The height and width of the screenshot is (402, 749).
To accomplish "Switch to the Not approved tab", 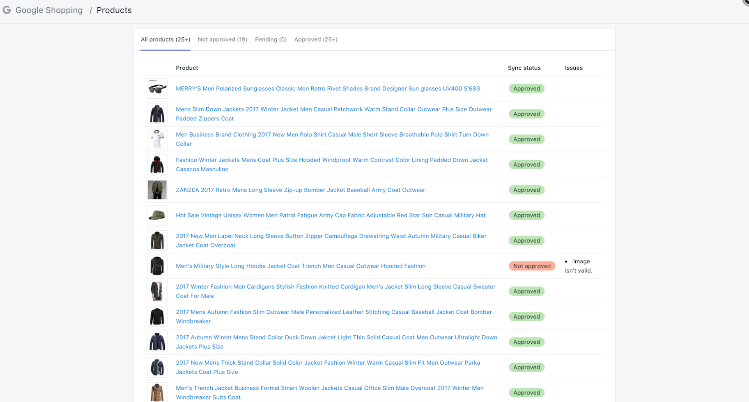I will (x=222, y=39).
